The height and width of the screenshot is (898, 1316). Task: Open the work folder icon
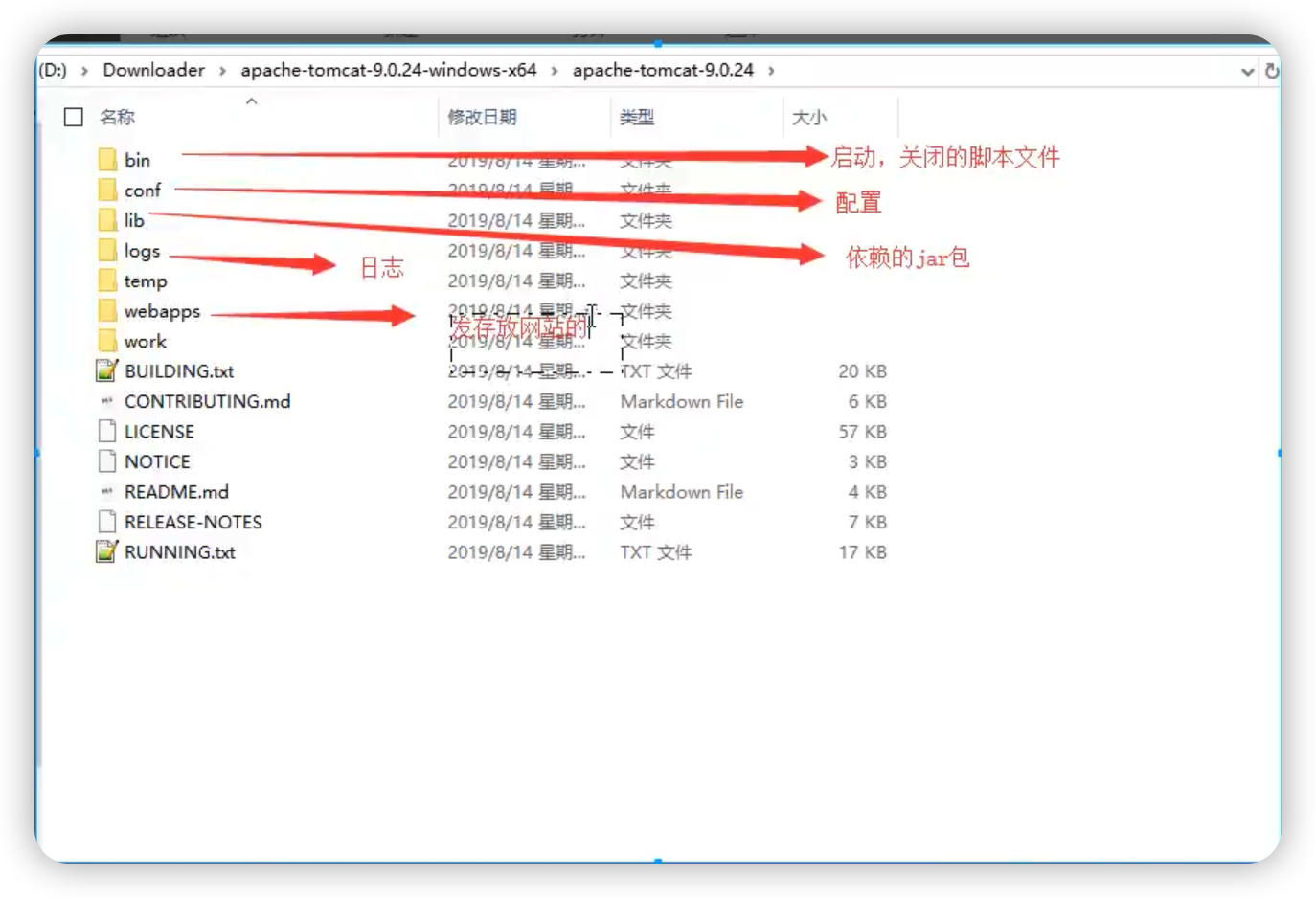tap(107, 341)
